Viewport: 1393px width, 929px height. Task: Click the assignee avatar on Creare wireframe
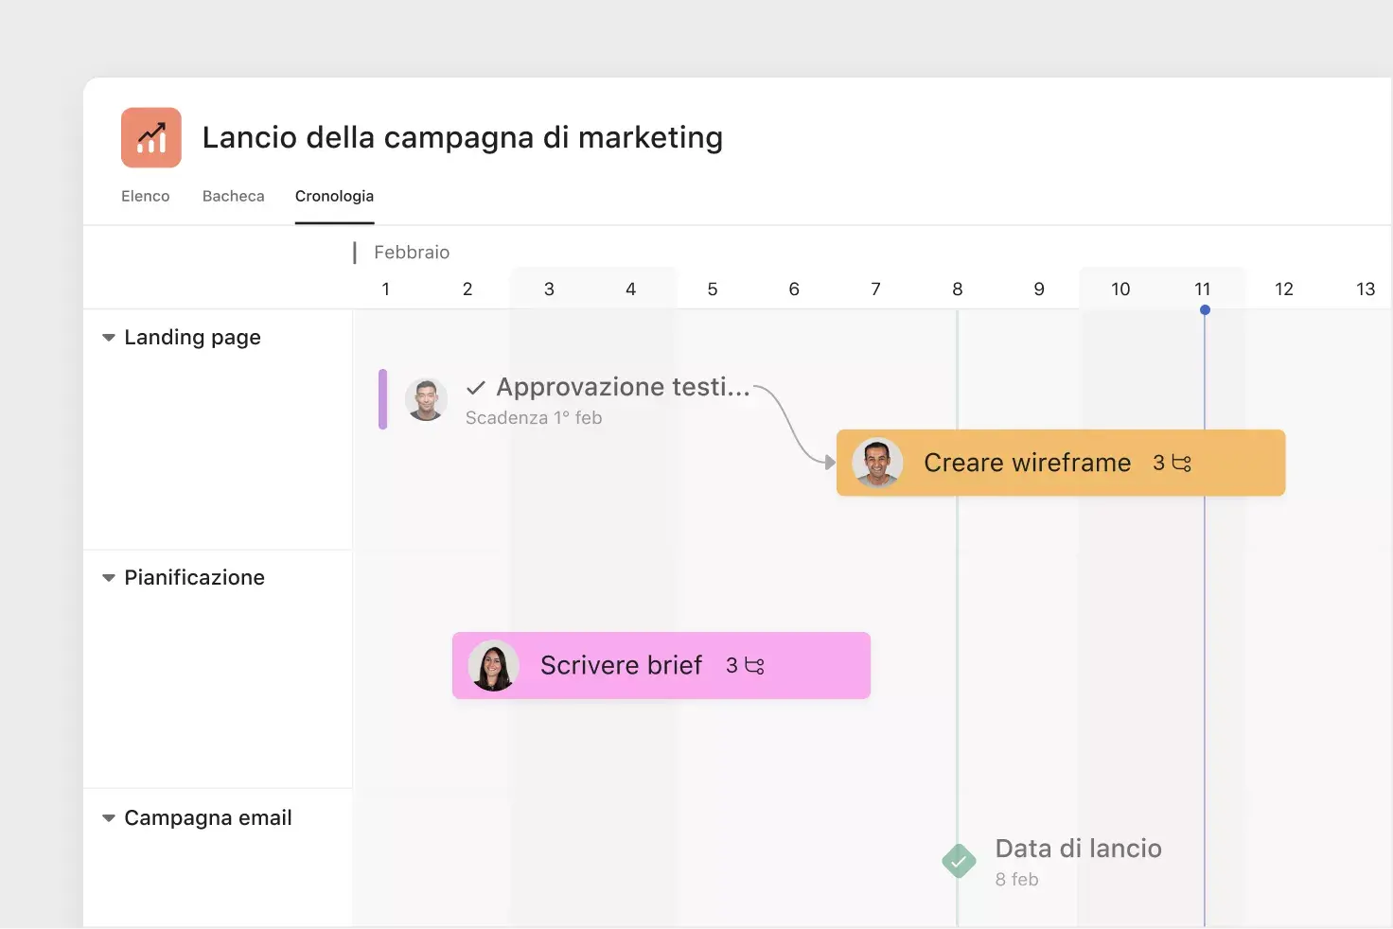coord(878,463)
